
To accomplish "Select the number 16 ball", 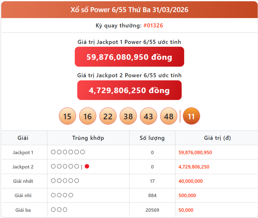I will click(87, 116).
